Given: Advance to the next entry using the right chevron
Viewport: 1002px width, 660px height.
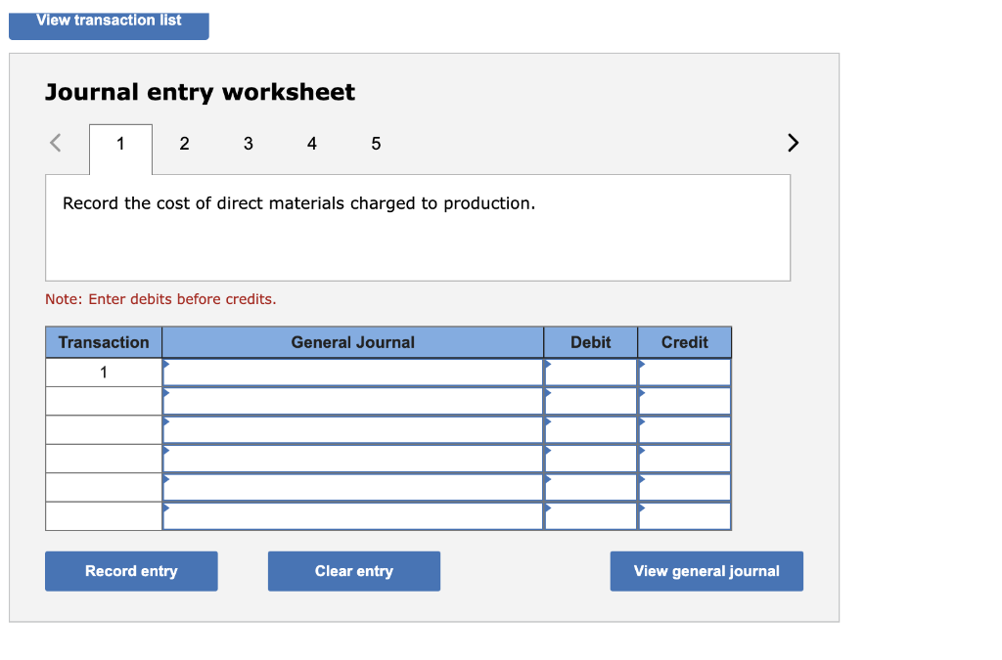Looking at the screenshot, I should click(793, 143).
